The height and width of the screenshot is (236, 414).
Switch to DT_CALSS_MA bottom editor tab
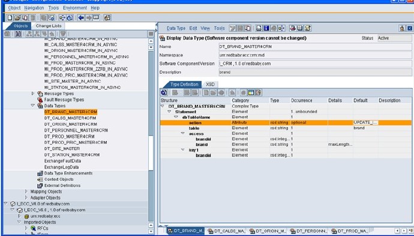(226, 231)
